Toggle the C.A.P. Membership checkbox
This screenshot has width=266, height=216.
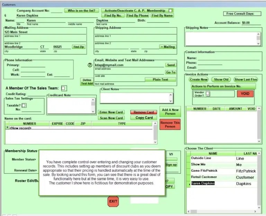[x=170, y=10]
